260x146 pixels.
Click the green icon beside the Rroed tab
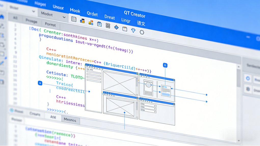11,110
